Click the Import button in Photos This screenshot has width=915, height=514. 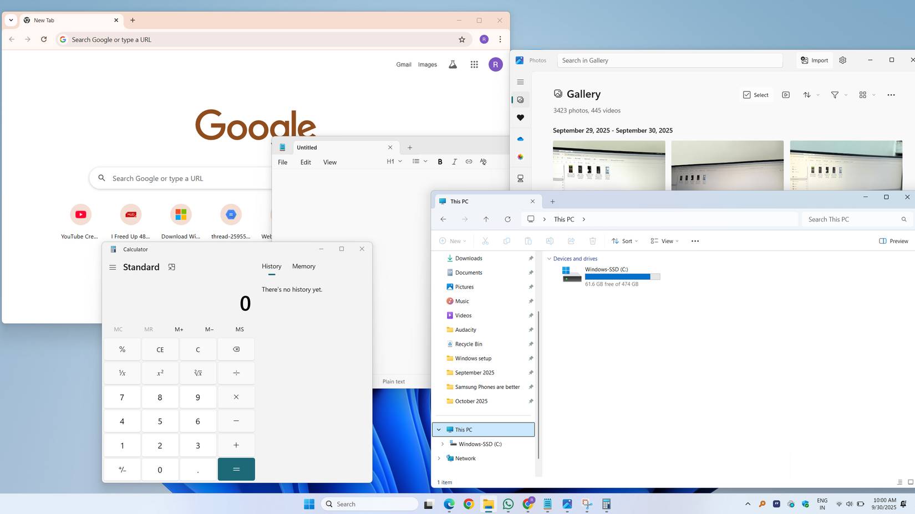pos(814,60)
